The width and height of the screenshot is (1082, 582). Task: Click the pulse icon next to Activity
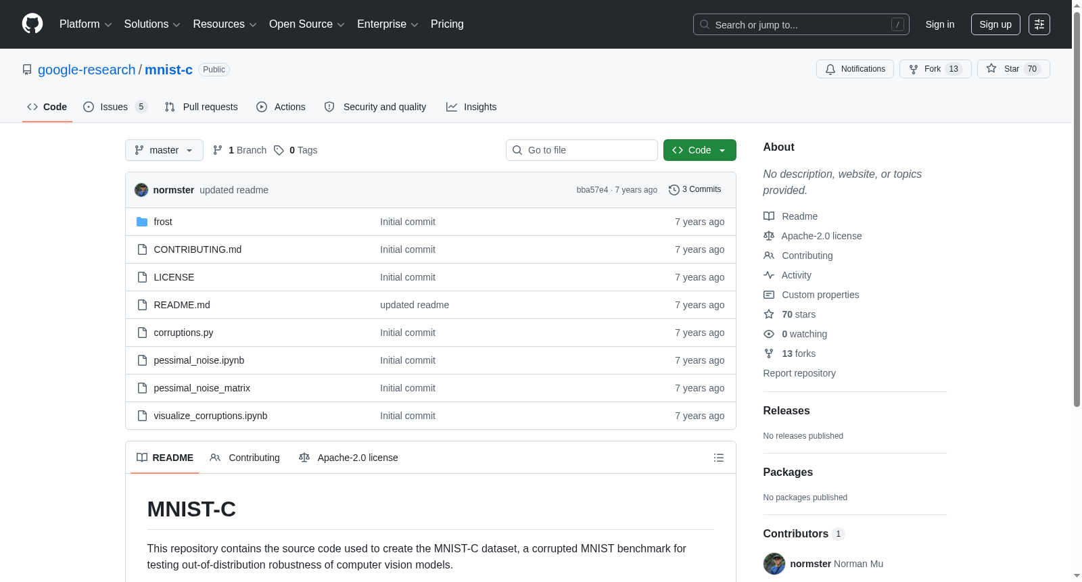(769, 275)
